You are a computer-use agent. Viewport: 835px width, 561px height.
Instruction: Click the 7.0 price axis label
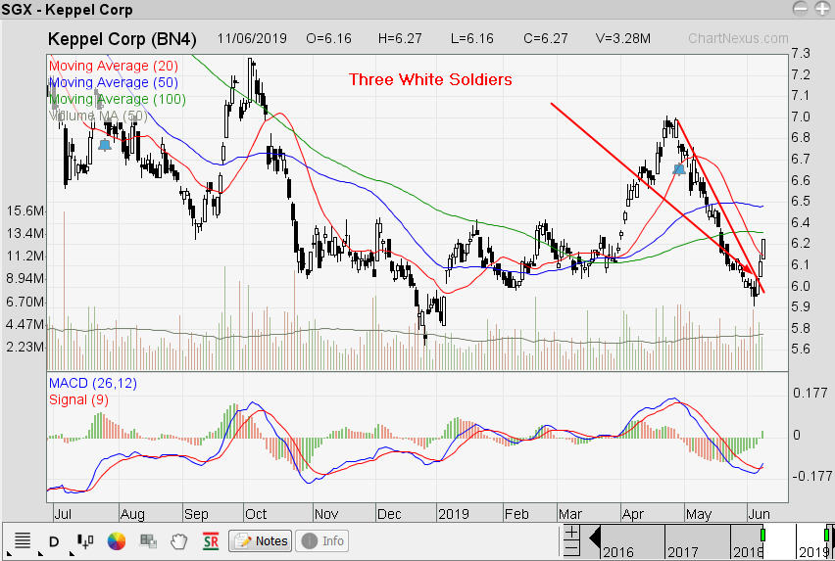pyautogui.click(x=801, y=117)
